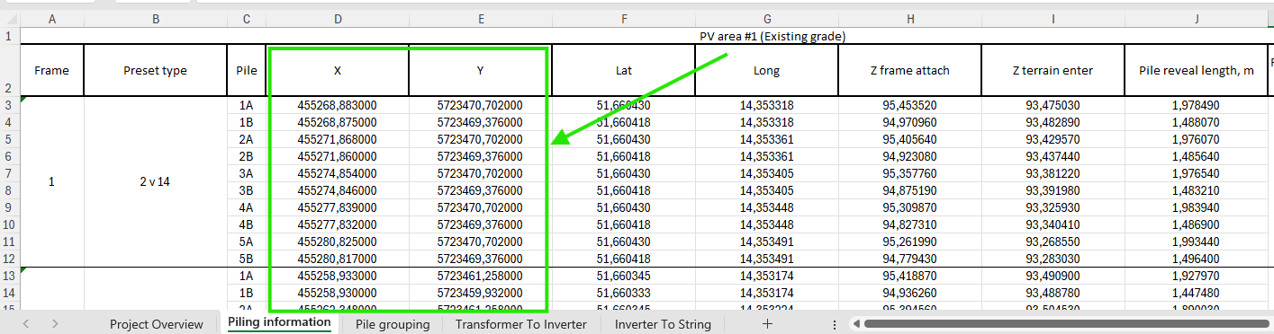Click pile reveal length '1,993440'
The width and height of the screenshot is (1274, 334).
pos(1197,242)
